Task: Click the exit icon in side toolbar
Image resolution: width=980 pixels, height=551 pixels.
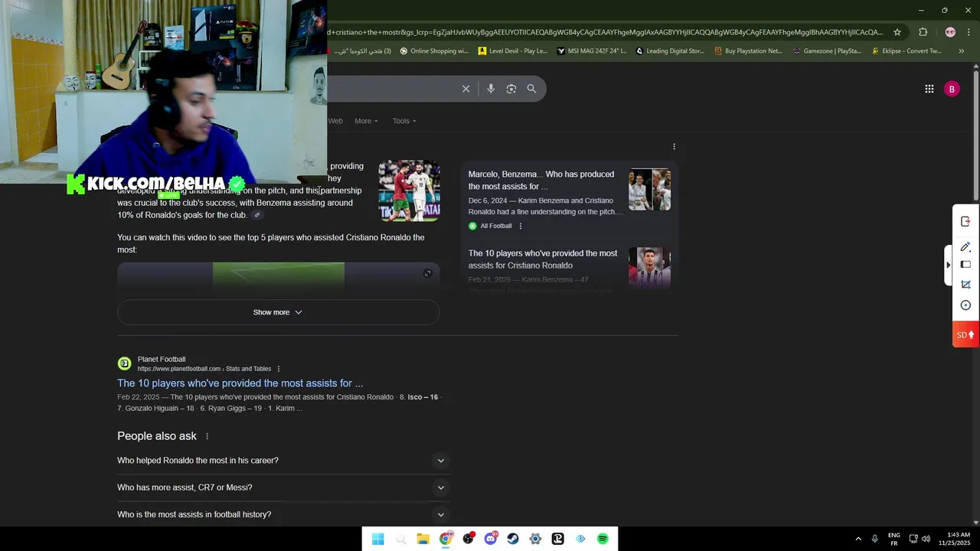Action: [965, 221]
